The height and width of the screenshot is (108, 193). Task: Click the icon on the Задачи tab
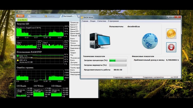30,16
